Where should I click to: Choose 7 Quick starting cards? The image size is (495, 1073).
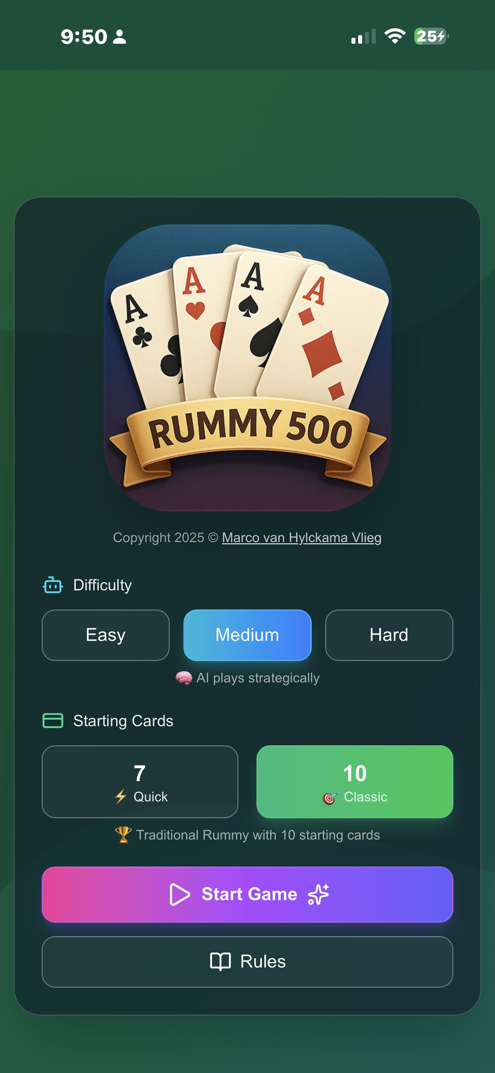(140, 781)
